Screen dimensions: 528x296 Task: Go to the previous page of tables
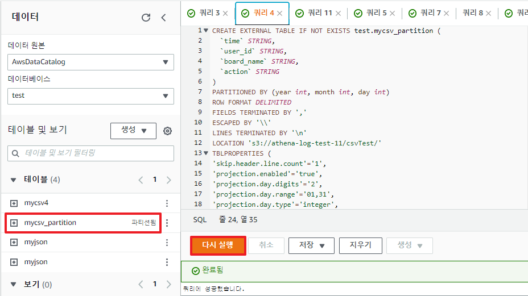tap(141, 180)
